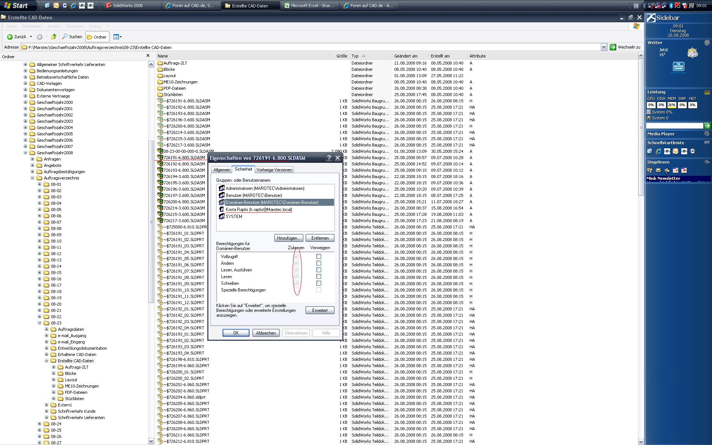
Task: Open the views (Ansichten) icon menu
Action: coord(117,37)
